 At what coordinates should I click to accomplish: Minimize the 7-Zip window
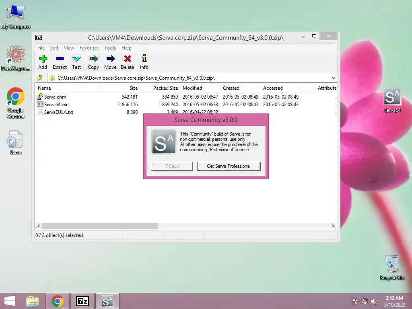[x=303, y=37]
